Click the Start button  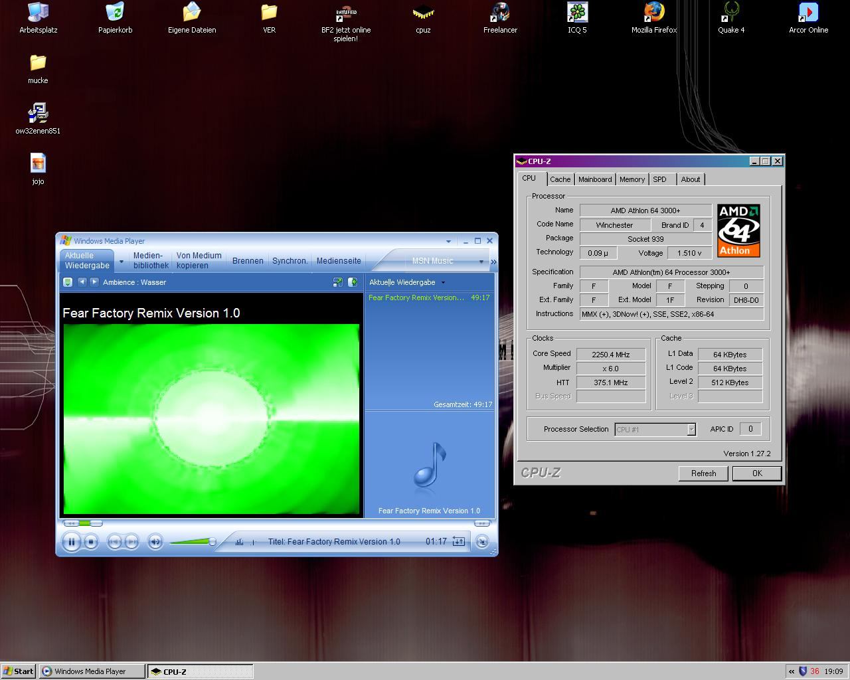tap(19, 671)
